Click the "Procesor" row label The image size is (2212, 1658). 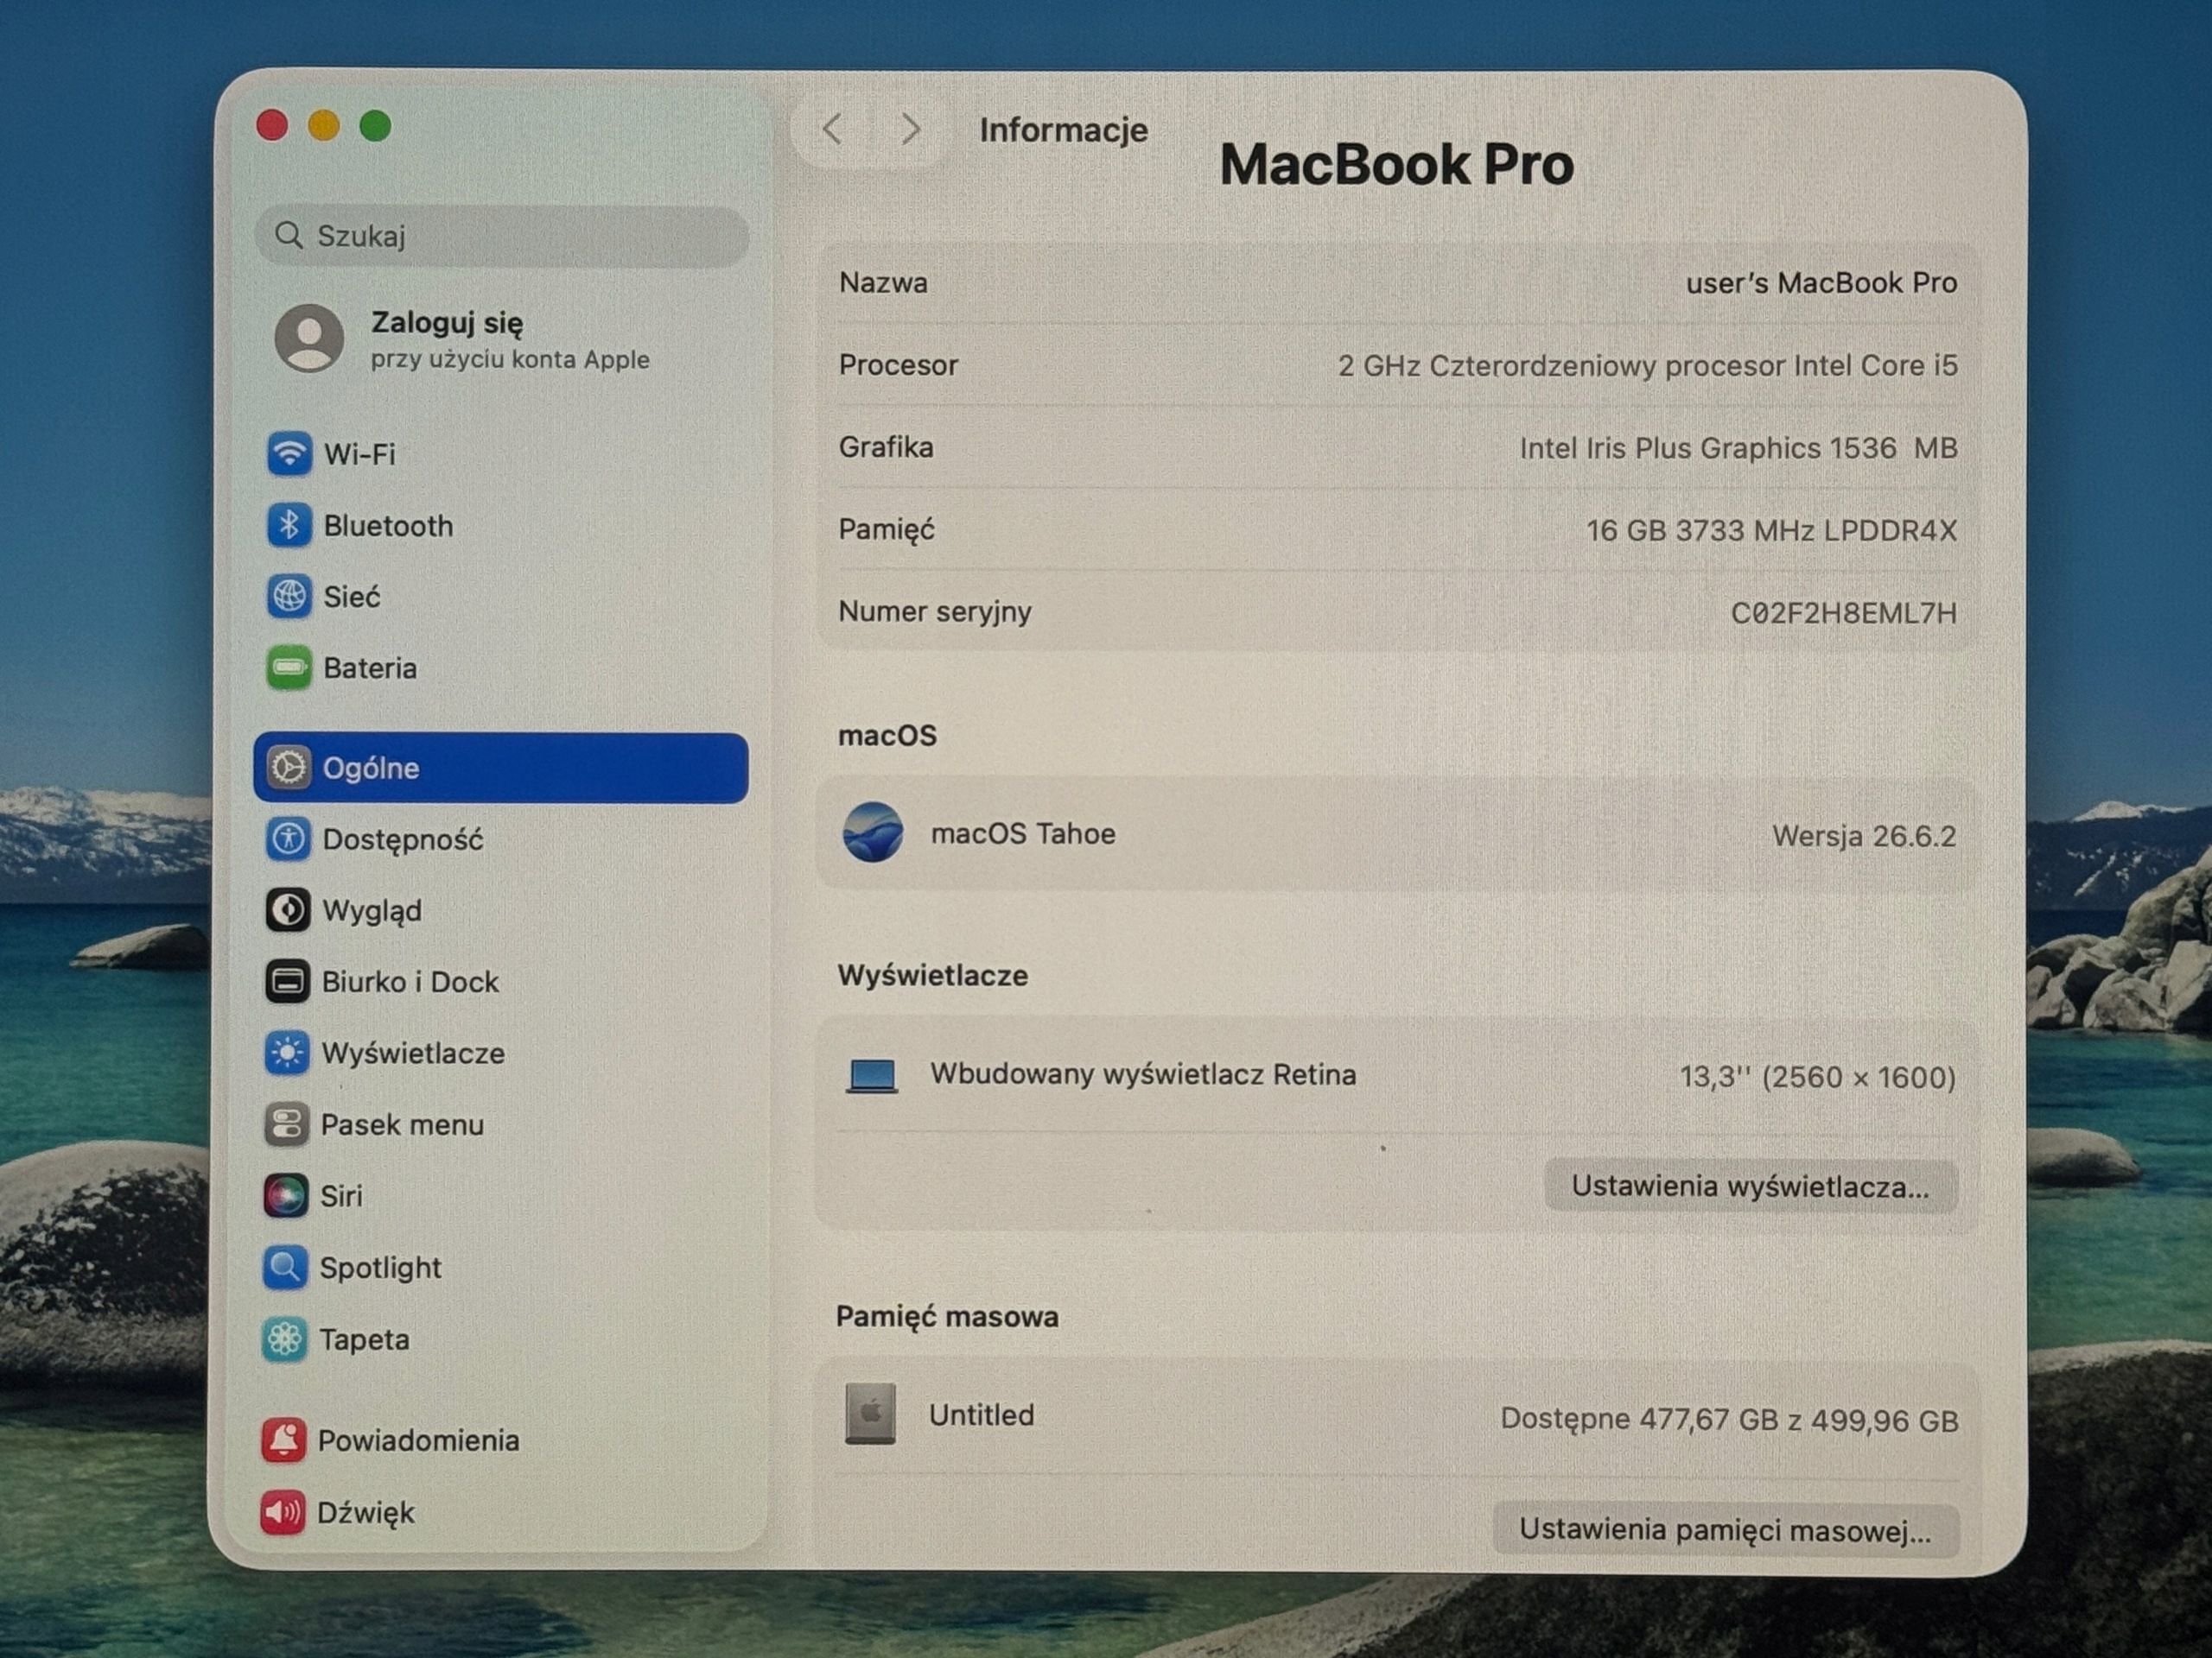[x=898, y=364]
